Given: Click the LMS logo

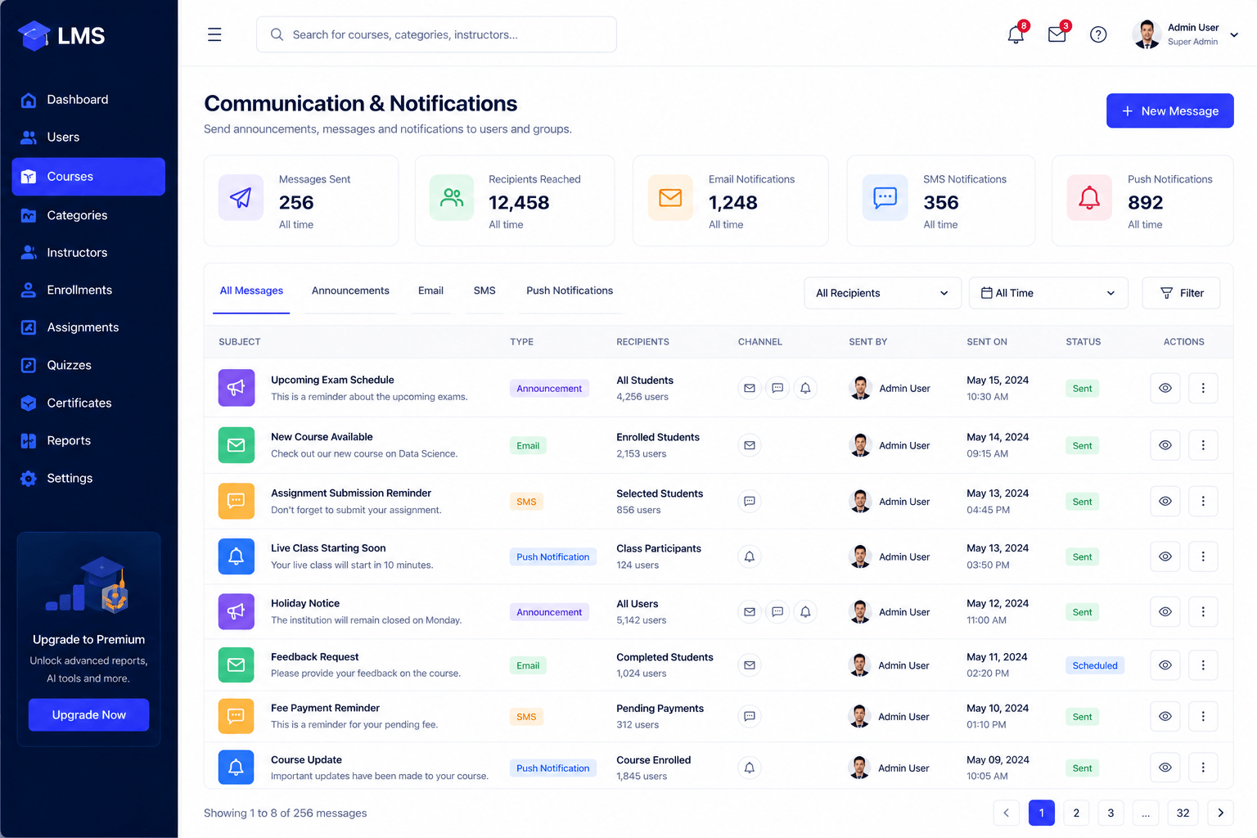Looking at the screenshot, I should (61, 35).
